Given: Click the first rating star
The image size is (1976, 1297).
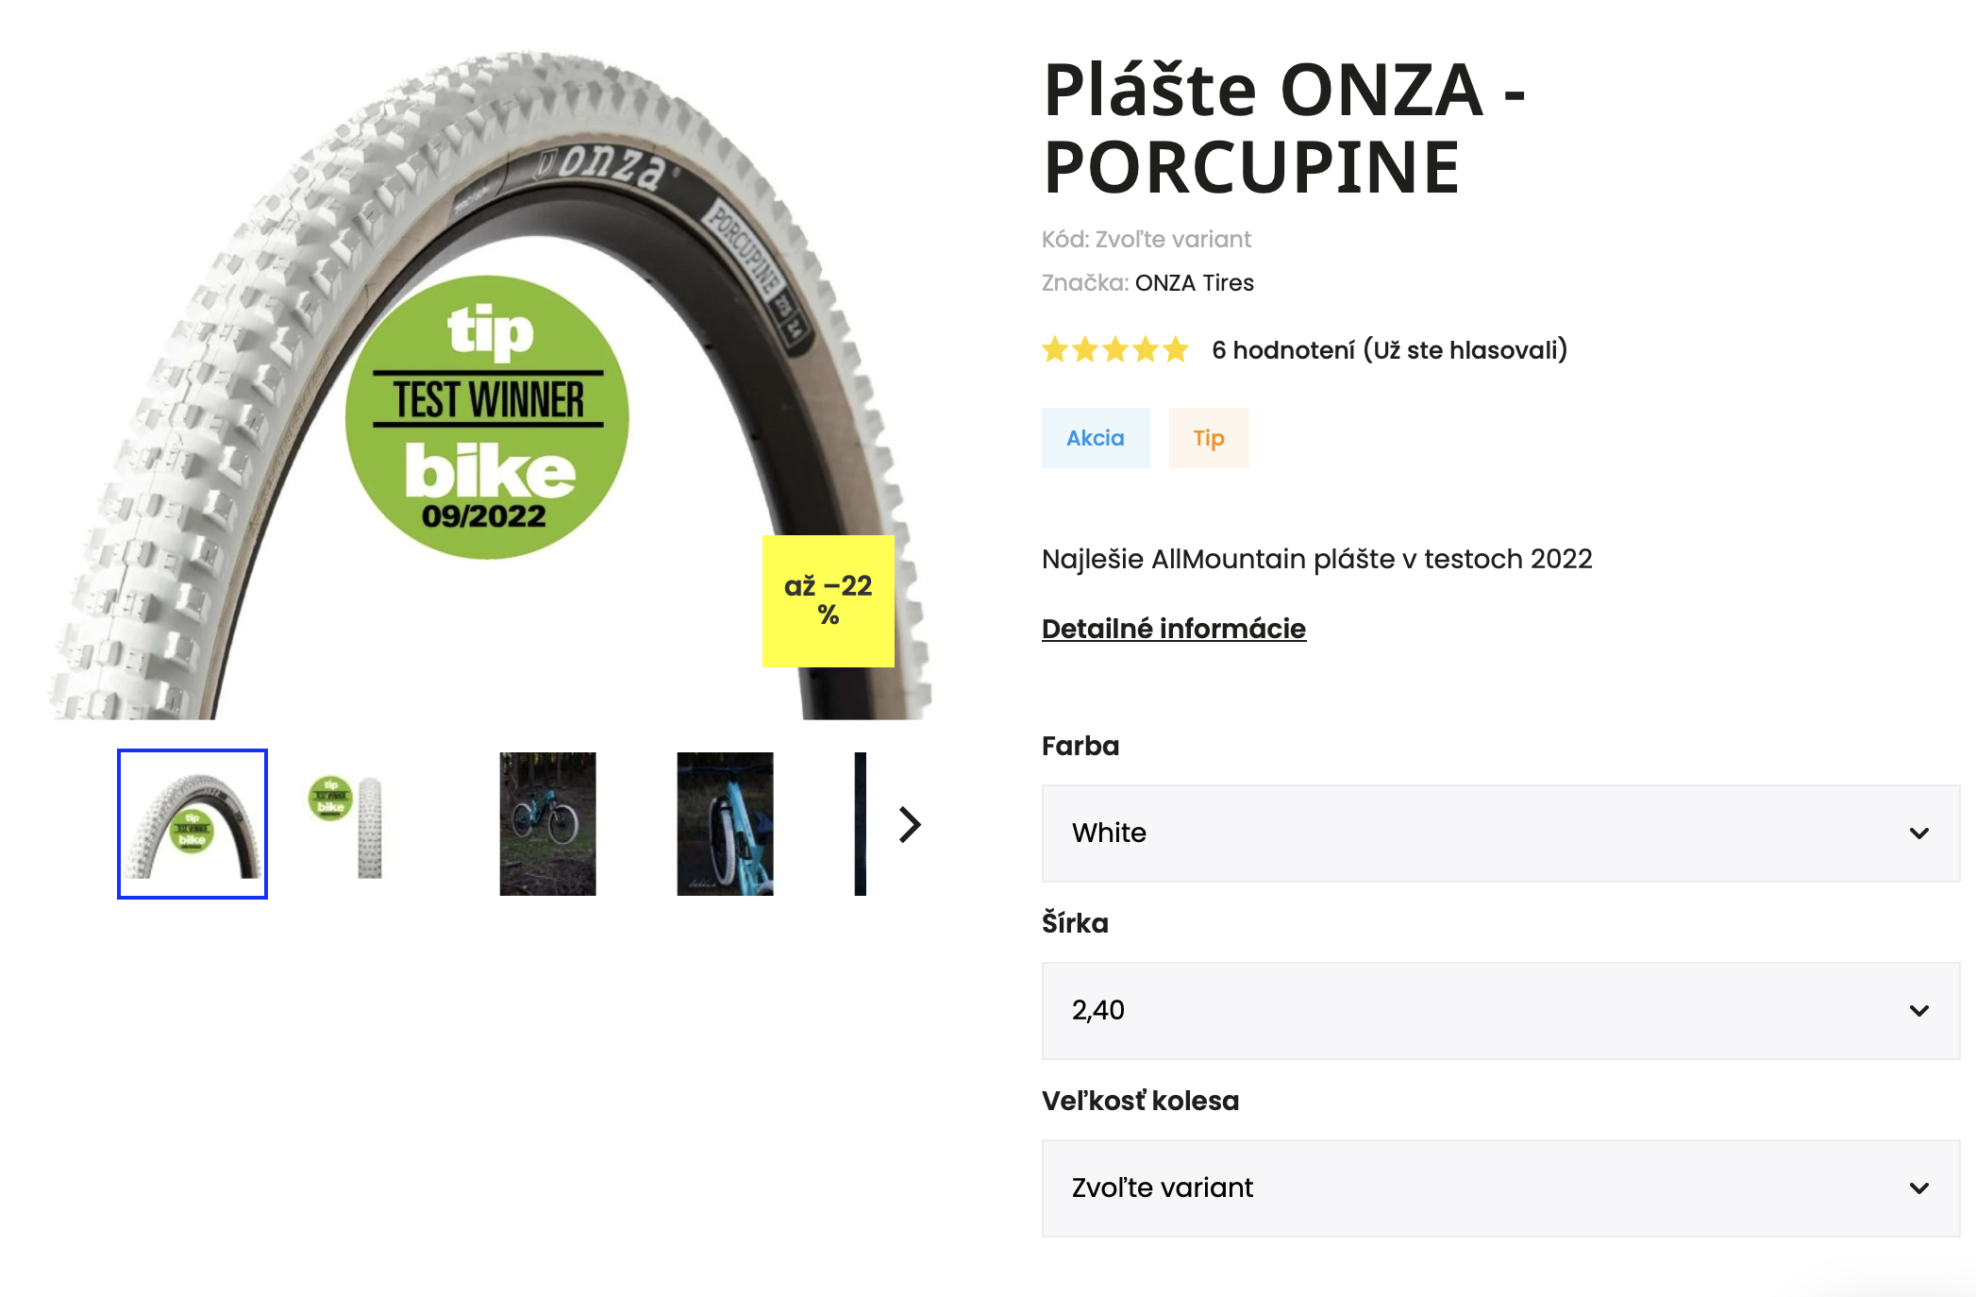Looking at the screenshot, I should [x=1055, y=350].
